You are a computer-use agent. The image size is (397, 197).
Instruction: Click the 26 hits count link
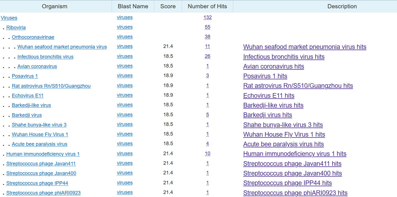pos(208,56)
